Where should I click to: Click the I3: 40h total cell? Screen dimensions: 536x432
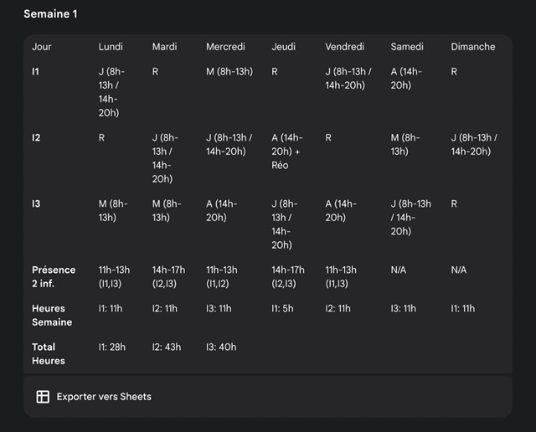click(x=221, y=347)
